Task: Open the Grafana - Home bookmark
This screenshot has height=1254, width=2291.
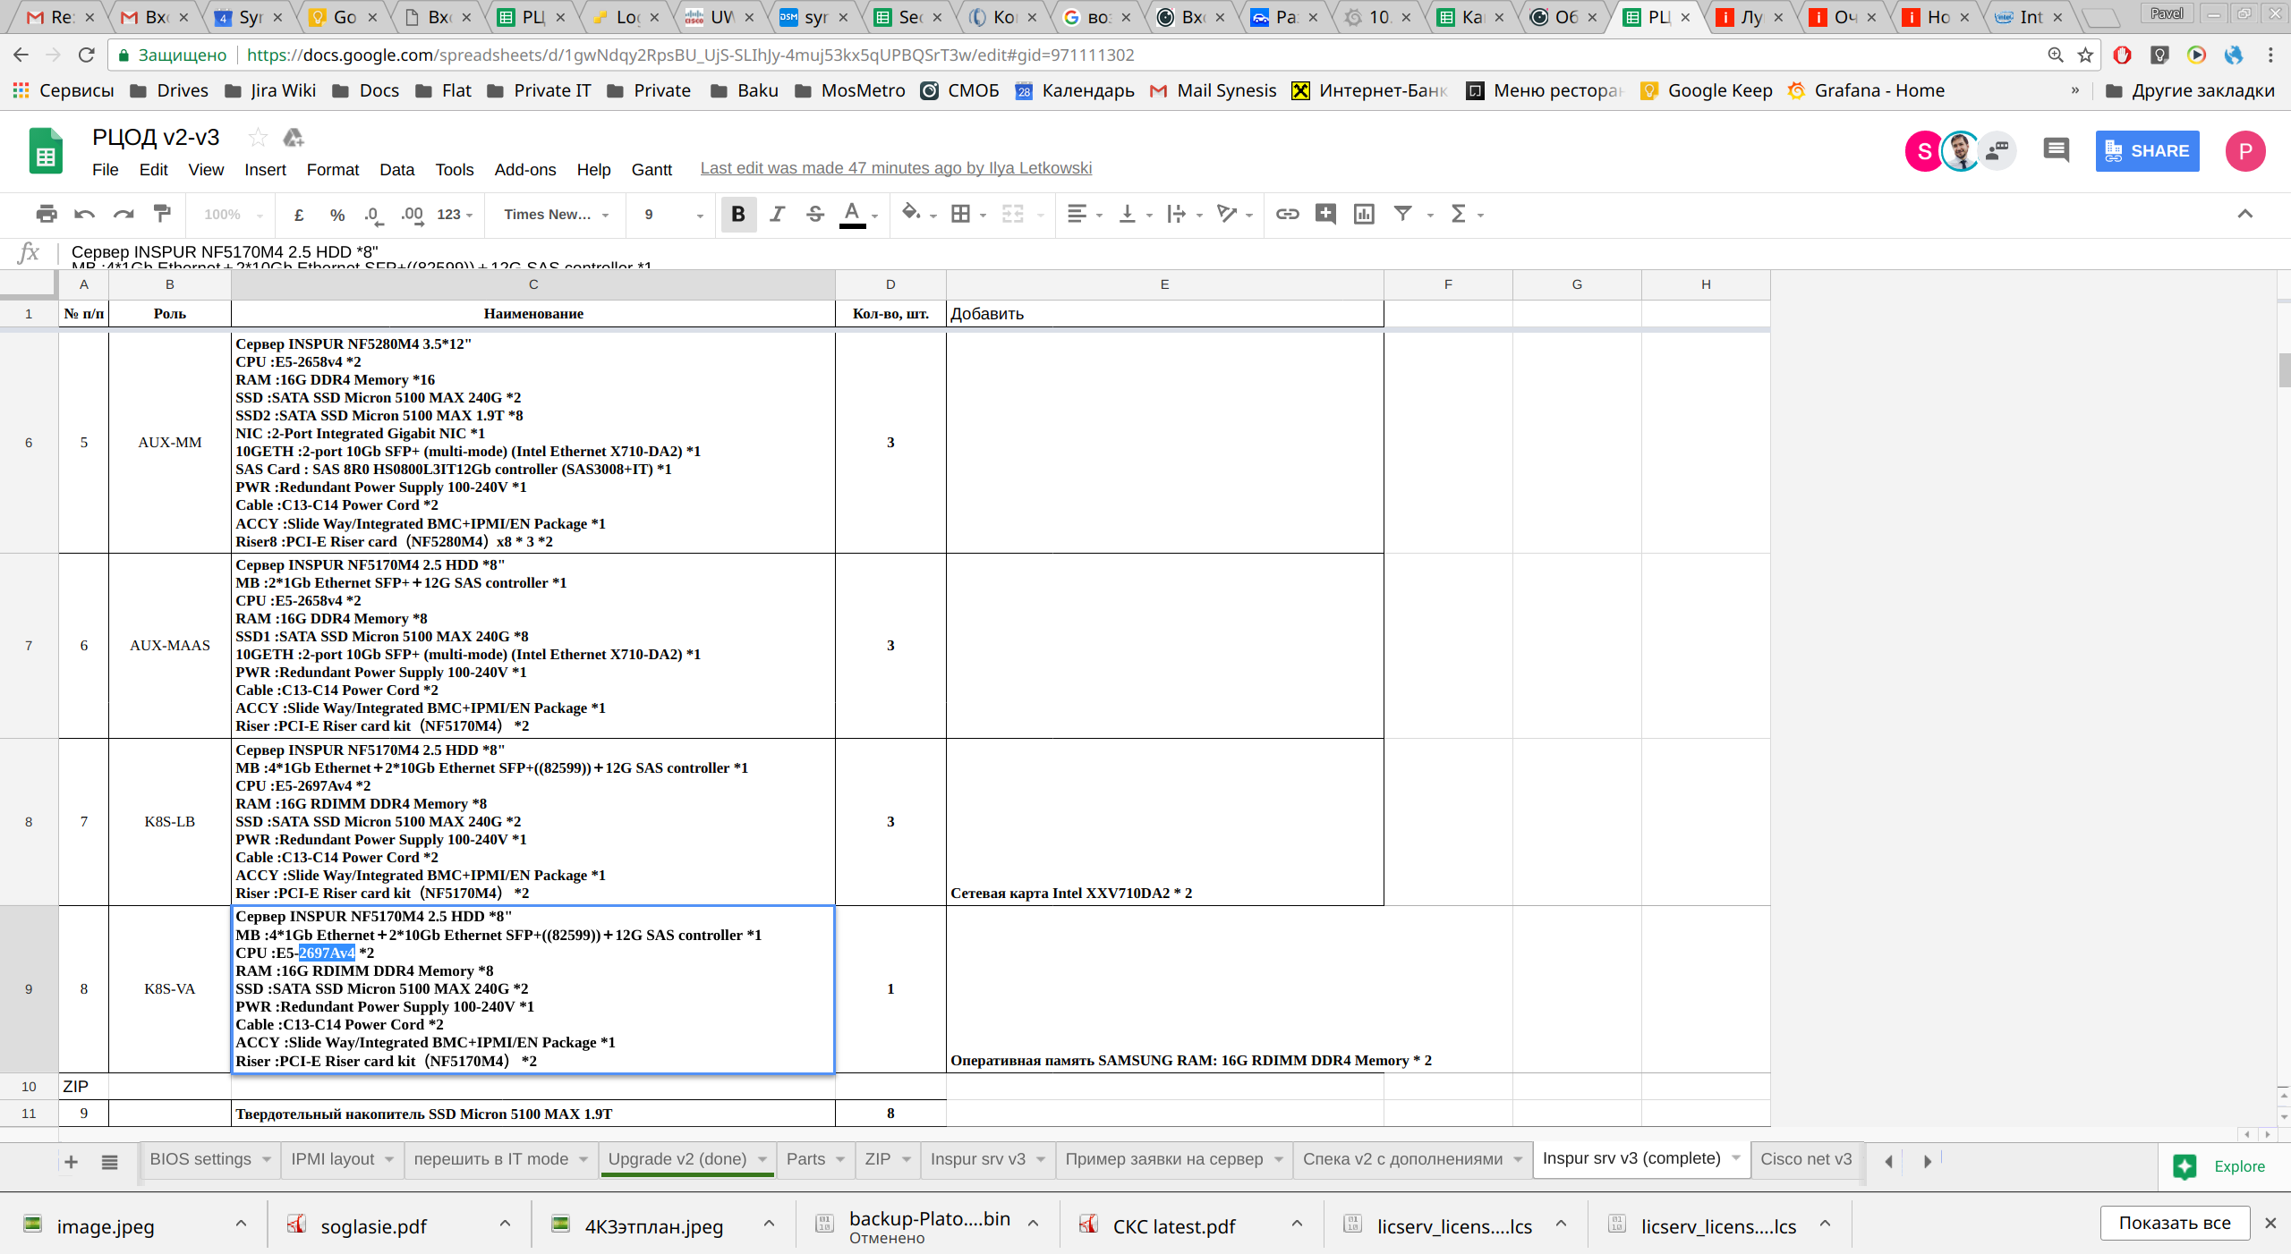Action: (x=1866, y=90)
